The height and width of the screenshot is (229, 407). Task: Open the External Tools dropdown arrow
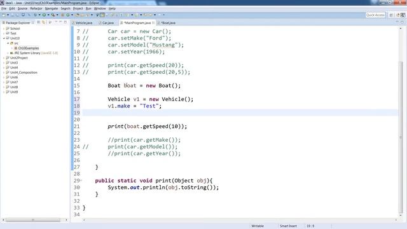[x=57, y=15]
